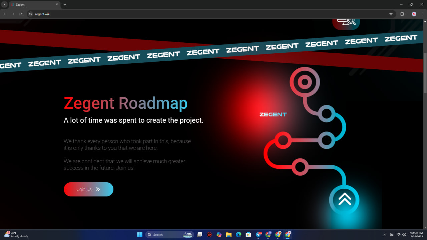Close the Zegent tab

tap(57, 5)
